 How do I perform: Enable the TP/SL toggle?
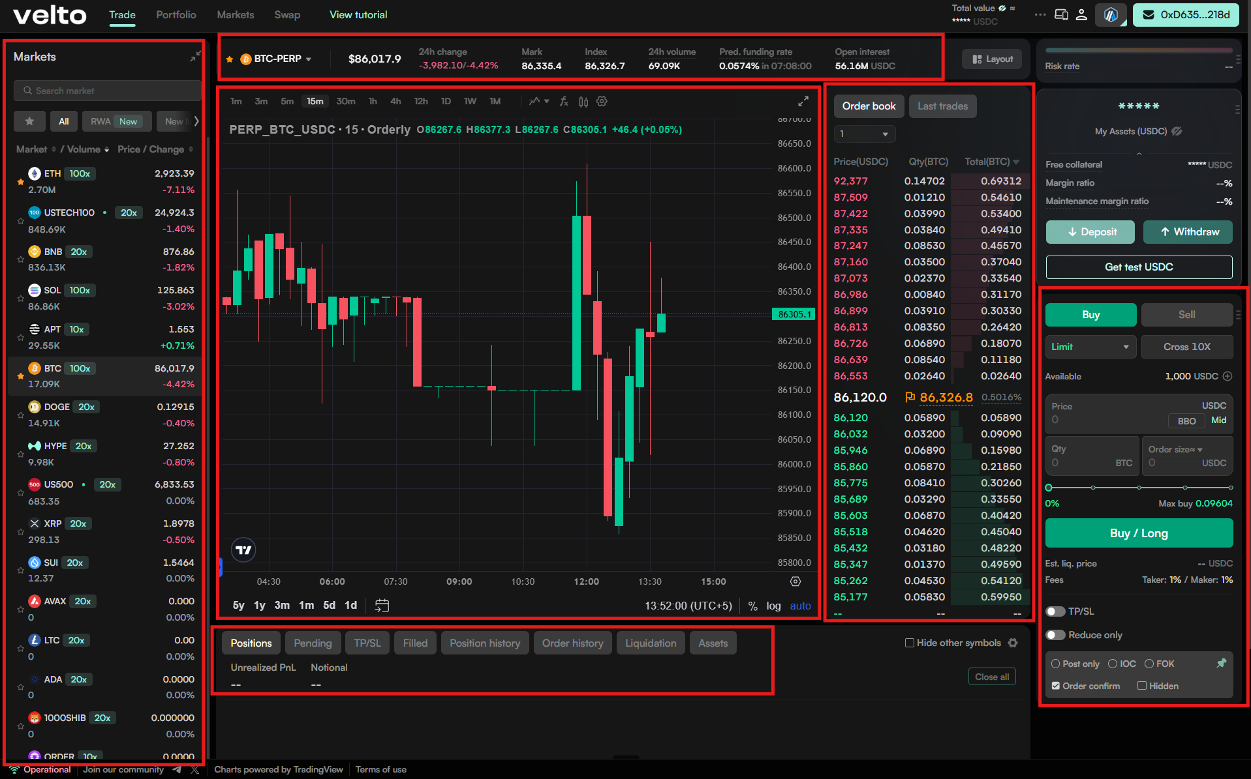point(1055,611)
